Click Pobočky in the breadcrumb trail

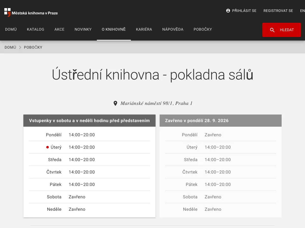tap(33, 47)
